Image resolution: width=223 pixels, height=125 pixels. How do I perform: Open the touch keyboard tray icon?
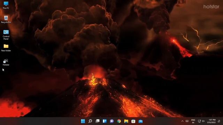tap(187, 121)
